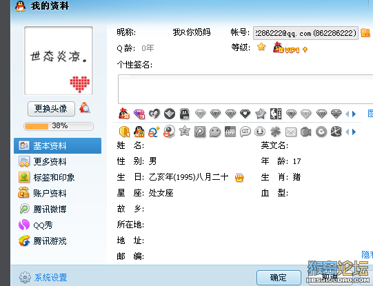The image size is (373, 286).
Task: Click the NBA VIP badge icon
Action: [x=276, y=114]
